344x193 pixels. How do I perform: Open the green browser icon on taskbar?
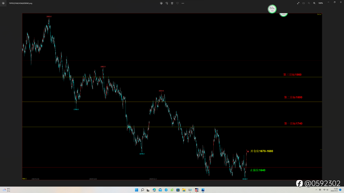[x=172, y=190]
